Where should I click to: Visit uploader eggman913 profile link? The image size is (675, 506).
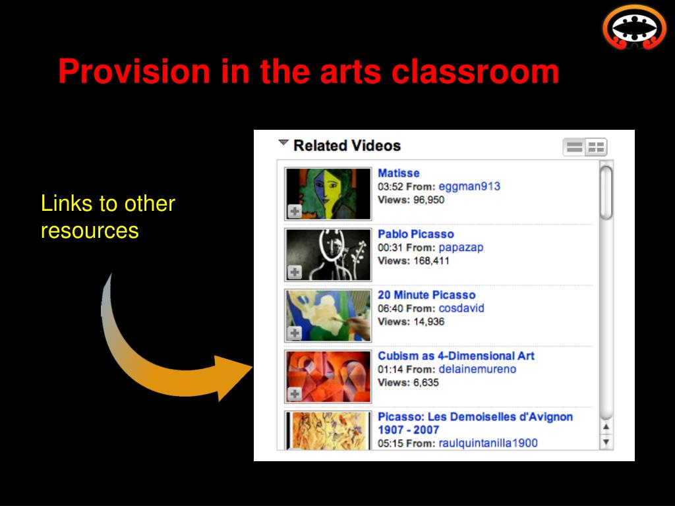tap(469, 186)
